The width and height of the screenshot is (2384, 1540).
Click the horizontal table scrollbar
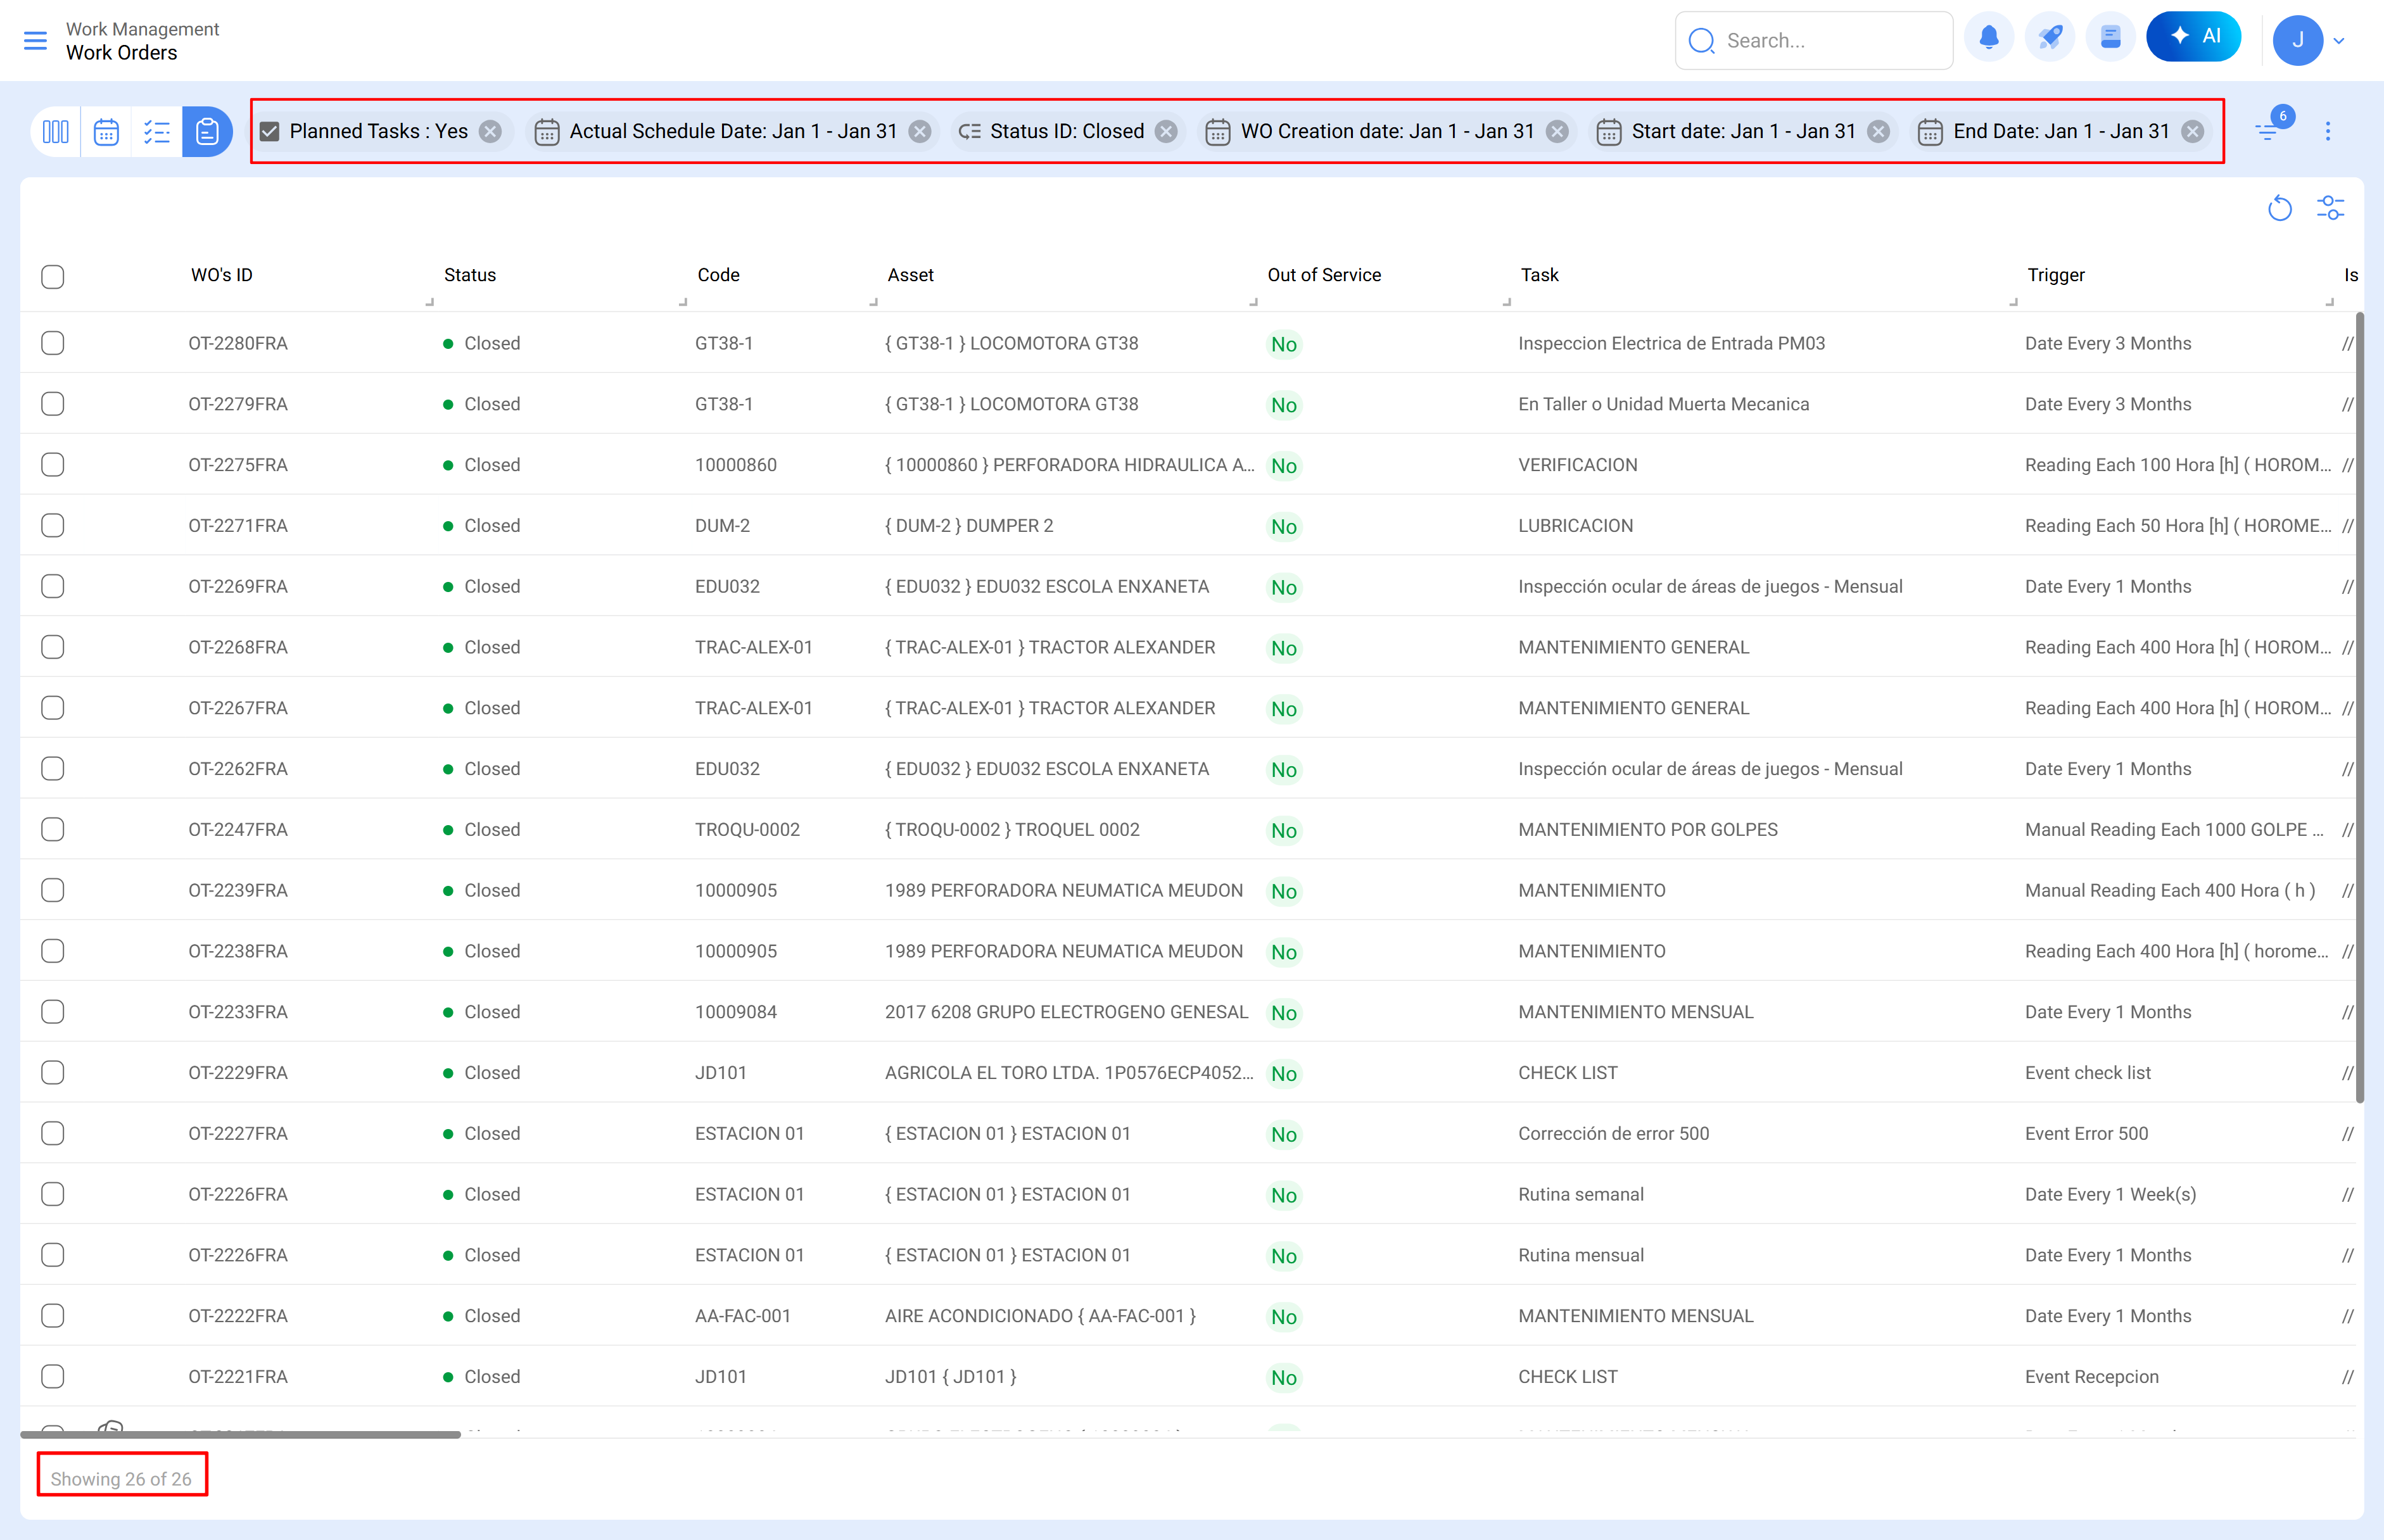click(240, 1434)
